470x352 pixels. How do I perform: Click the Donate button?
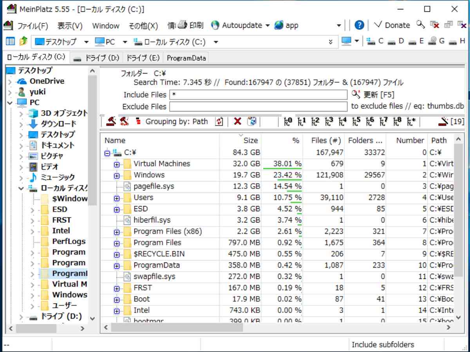point(392,25)
